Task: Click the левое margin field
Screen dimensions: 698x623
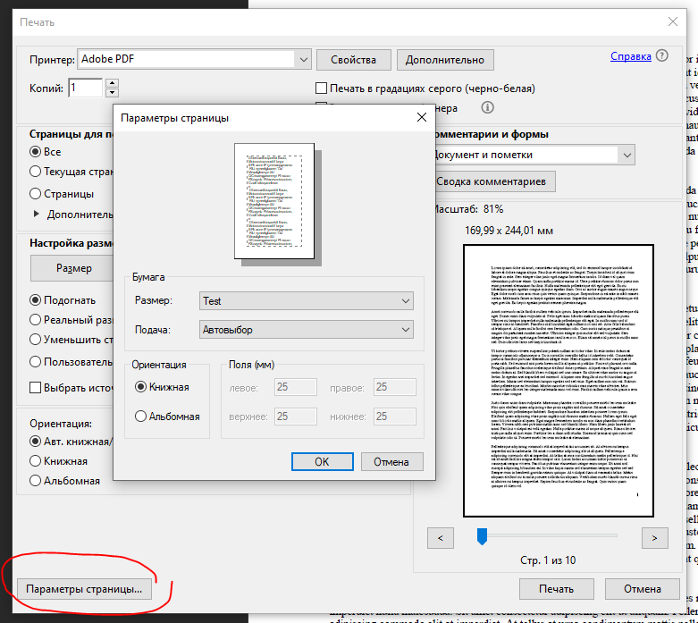Action: click(x=296, y=387)
